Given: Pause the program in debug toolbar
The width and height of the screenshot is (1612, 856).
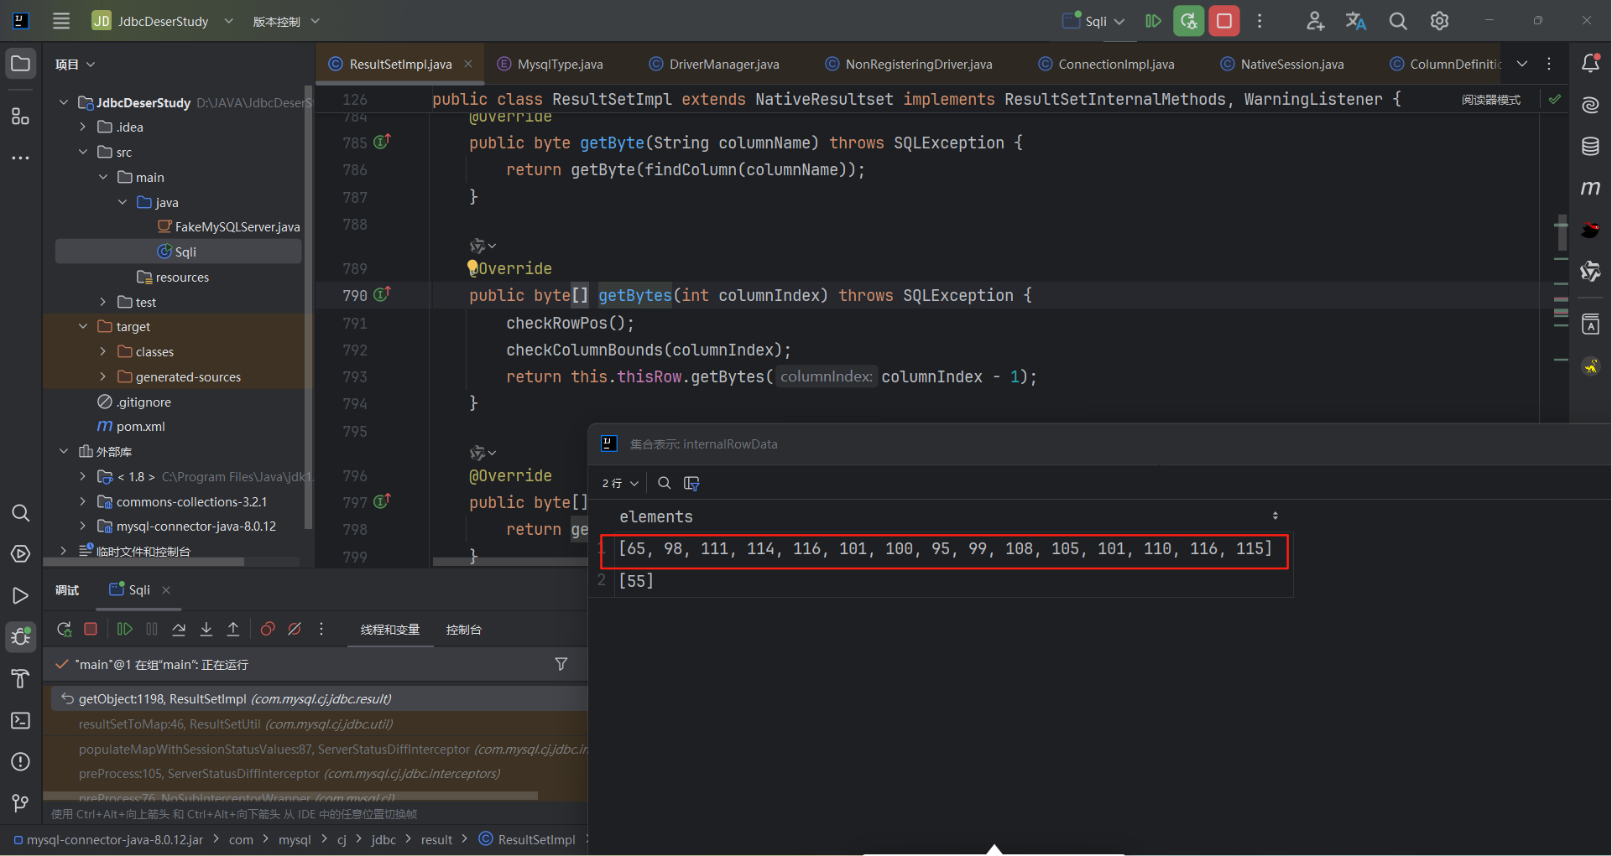Looking at the screenshot, I should pyautogui.click(x=152, y=629).
